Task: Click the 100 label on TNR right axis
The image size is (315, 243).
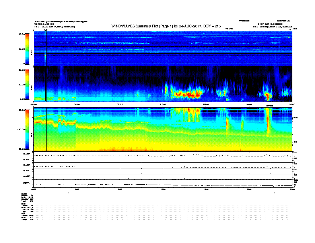Action: (296, 118)
